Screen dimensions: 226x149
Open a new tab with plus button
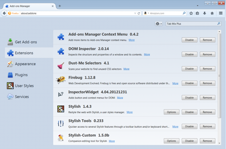pyautogui.click(x=60, y=6)
